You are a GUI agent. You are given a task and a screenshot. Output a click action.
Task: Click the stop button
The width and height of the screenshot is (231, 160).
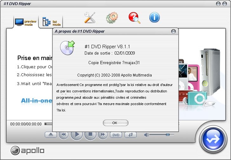click(x=90, y=135)
